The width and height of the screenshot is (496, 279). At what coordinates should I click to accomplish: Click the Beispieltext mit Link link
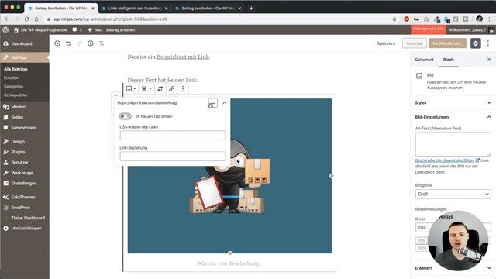tap(183, 57)
